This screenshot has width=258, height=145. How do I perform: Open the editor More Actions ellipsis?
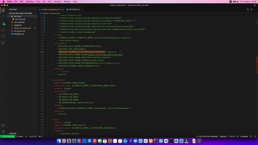[255, 10]
